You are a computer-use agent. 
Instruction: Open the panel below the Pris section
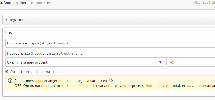tap(109, 99)
